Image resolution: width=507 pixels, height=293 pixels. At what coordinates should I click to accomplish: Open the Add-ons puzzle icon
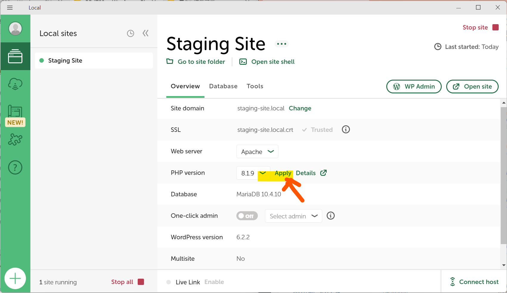coord(15,139)
